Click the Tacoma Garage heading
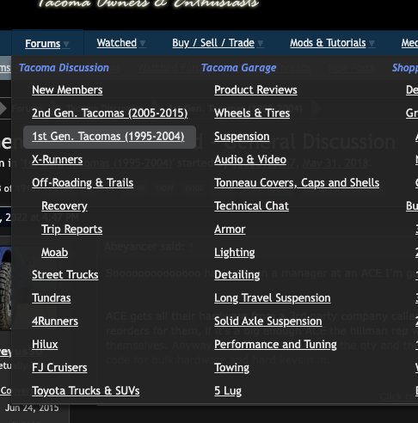Image resolution: width=418 pixels, height=423 pixels. pos(238,68)
